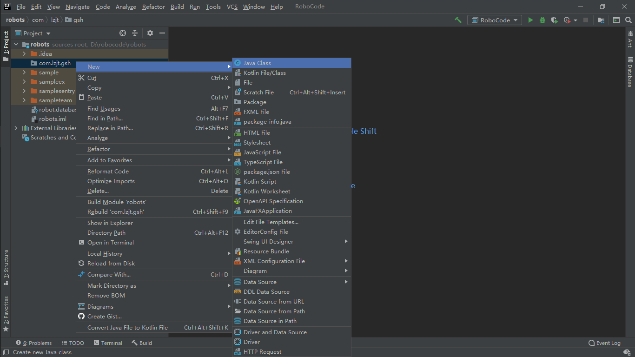Create new HTML File
The width and height of the screenshot is (635, 357).
coord(291,132)
